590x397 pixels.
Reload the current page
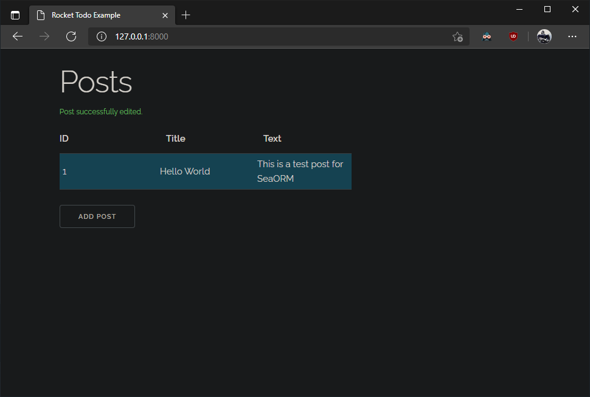(x=71, y=36)
